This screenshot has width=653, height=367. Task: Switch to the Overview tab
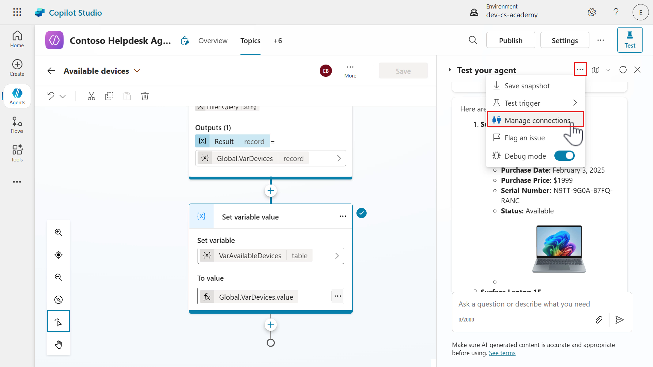point(213,41)
